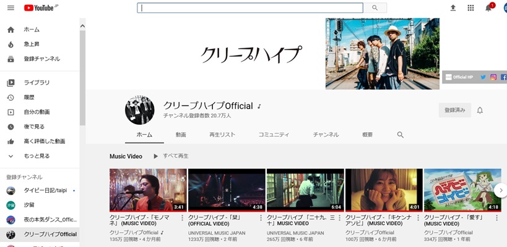Click the Instagram icon on banner
This screenshot has height=247, width=507.
coord(493,77)
